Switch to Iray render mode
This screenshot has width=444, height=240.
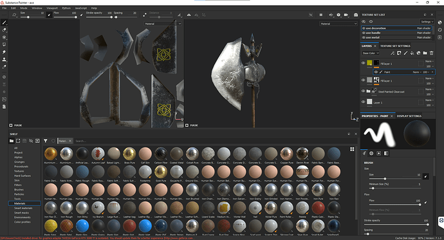(356, 15)
